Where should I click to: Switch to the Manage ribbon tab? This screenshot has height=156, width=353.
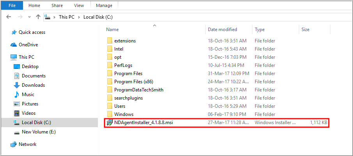coord(104,5)
